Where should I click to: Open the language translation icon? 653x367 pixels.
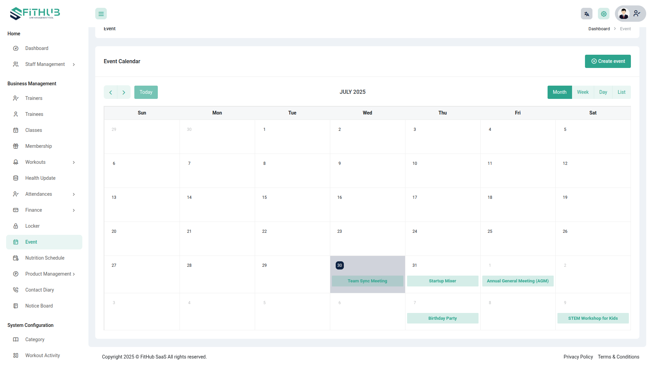point(586,14)
